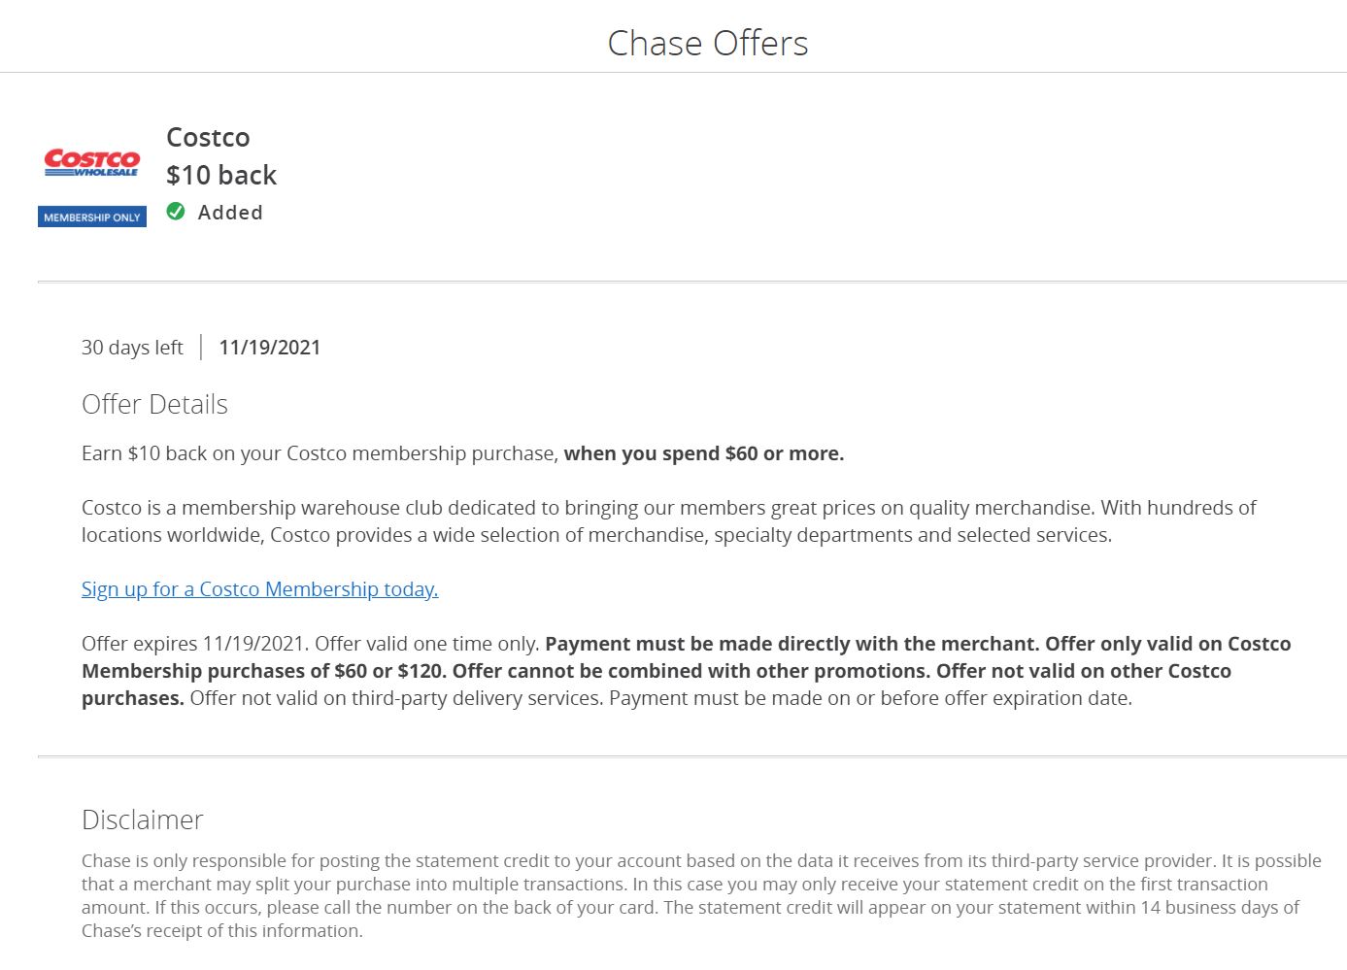Click the Added status indicator
The height and width of the screenshot is (970, 1347).
[214, 212]
